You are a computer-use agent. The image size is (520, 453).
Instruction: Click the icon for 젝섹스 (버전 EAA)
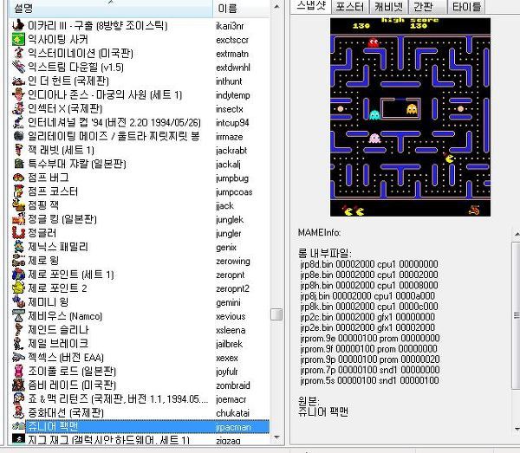(x=18, y=358)
